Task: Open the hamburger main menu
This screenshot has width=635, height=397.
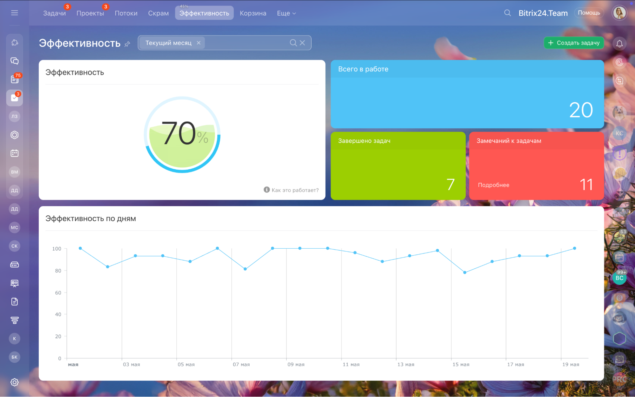Action: click(x=14, y=13)
